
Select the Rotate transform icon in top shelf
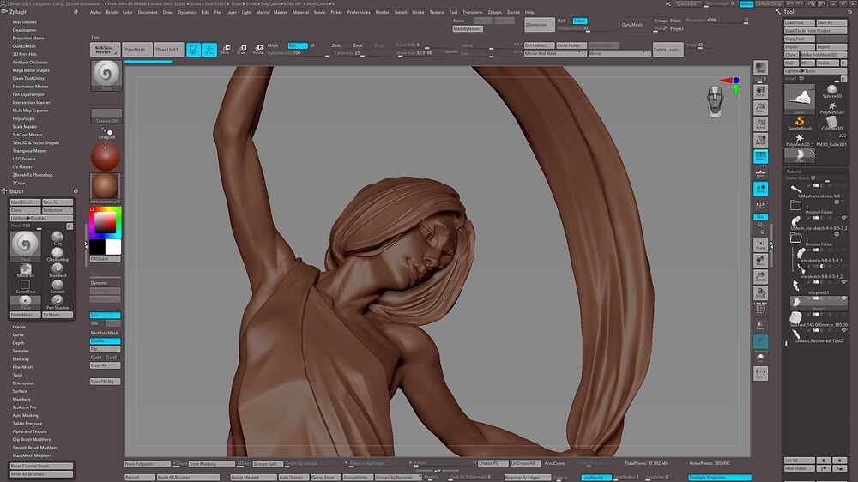(258, 50)
